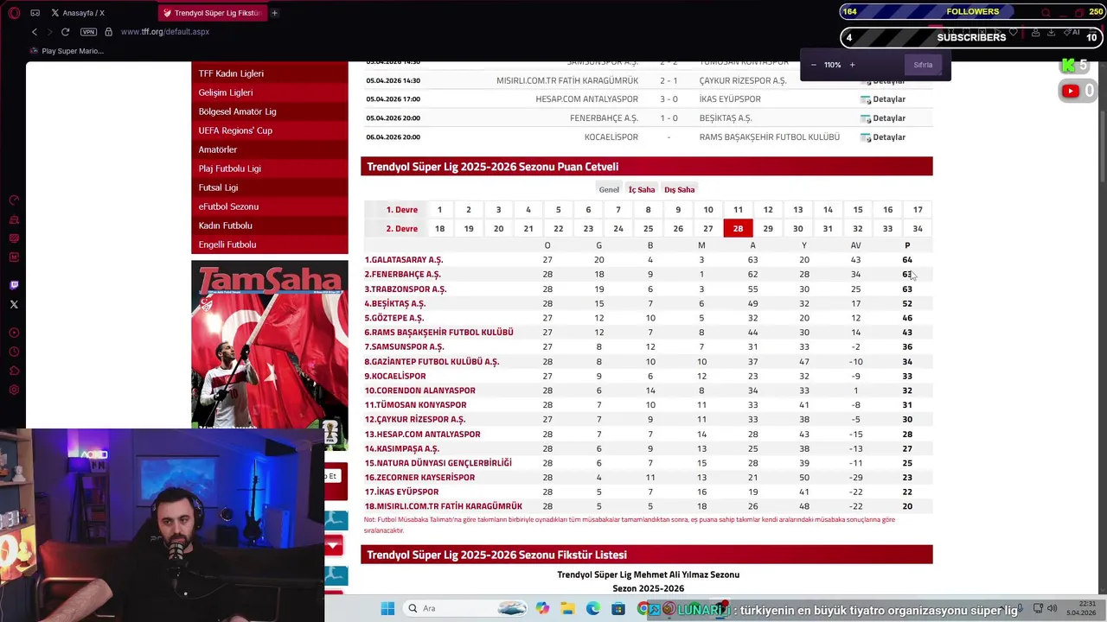Switch standings to the Genel tab
Viewport: 1107px width, 622px height.
(x=609, y=189)
